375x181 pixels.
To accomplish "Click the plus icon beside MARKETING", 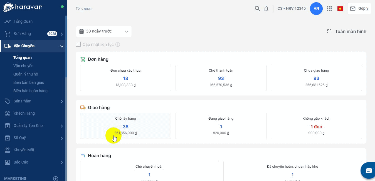I will tap(56, 179).
